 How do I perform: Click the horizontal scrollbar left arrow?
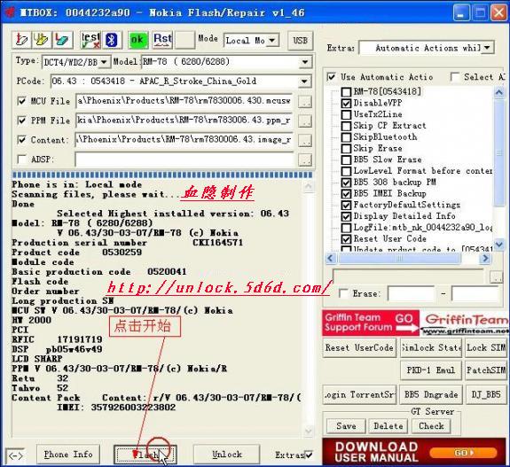(x=331, y=259)
